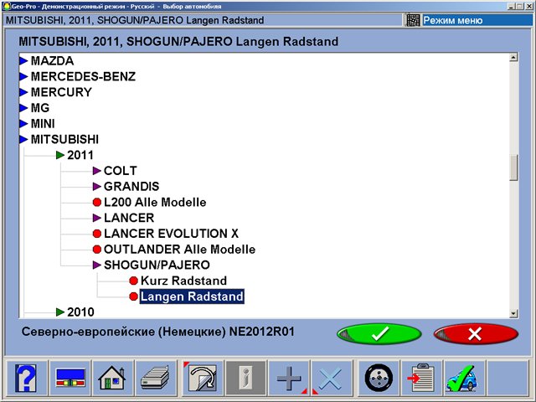Click the scrollbar down arrow

click(513, 313)
